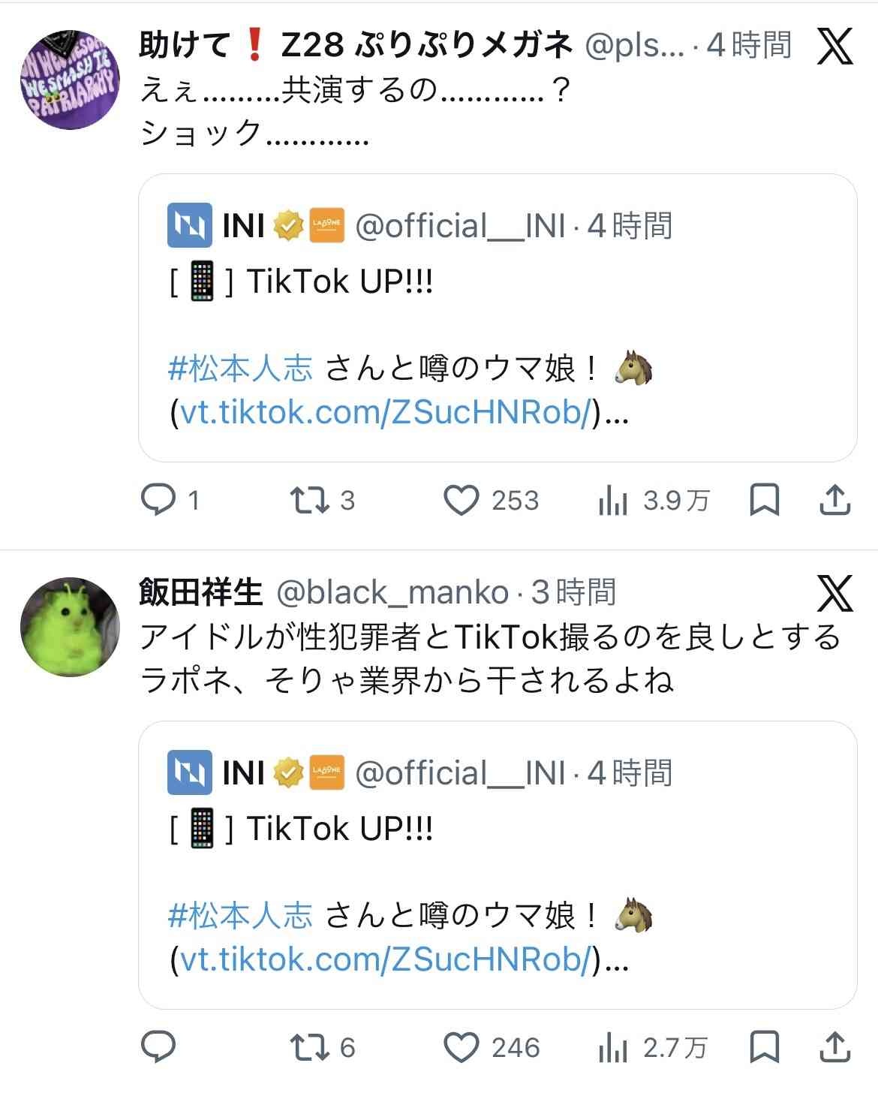878x1096 pixels.
Task: Click the X logo on the first tweet
Action: [834, 47]
